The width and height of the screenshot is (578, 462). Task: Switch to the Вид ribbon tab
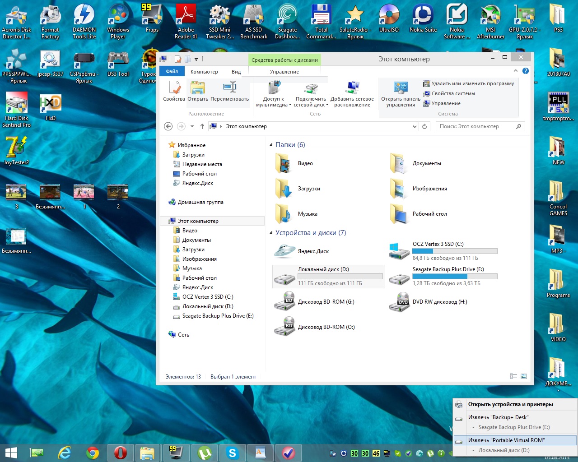[236, 72]
